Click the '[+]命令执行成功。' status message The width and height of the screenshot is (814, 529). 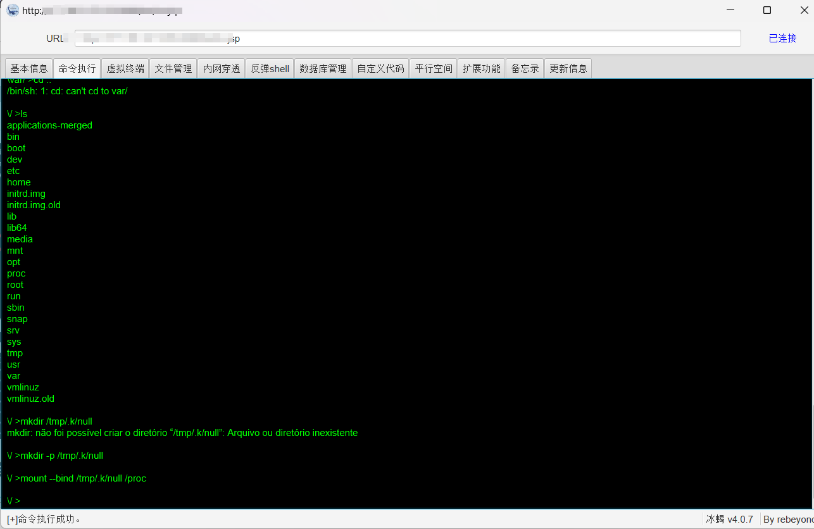point(44,520)
